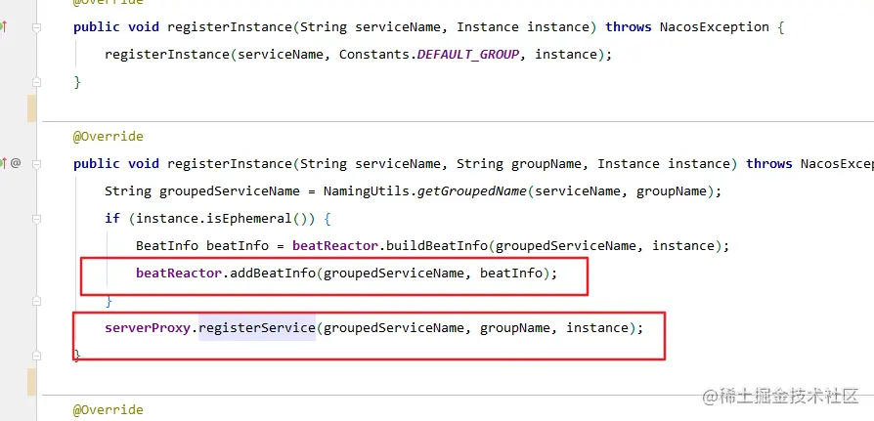
Task: Click the Constants class name
Action: point(374,55)
